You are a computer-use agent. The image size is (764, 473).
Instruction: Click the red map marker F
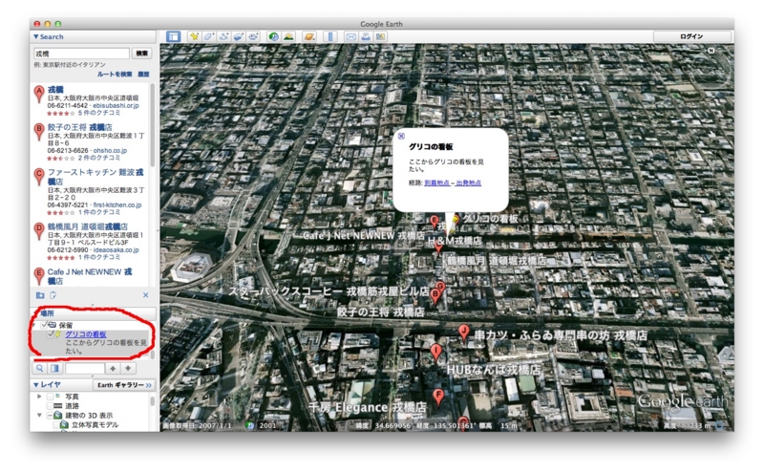click(438, 397)
